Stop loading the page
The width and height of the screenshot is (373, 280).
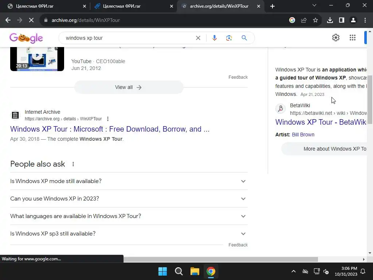(x=31, y=20)
